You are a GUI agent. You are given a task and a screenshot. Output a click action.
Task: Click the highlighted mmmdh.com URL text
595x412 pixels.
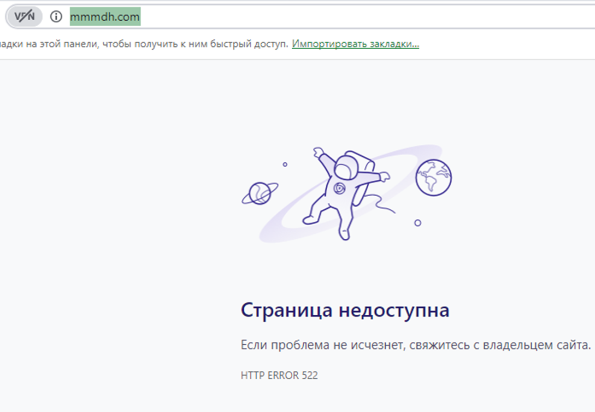click(105, 17)
